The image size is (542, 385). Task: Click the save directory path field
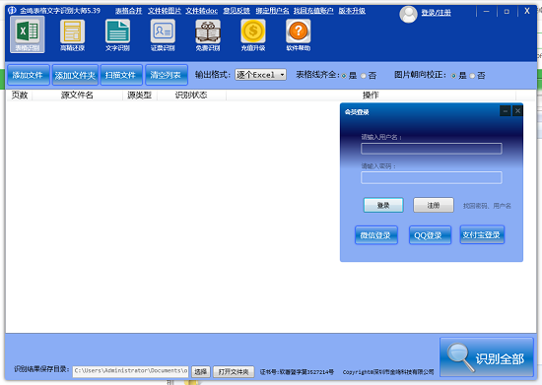(x=131, y=371)
